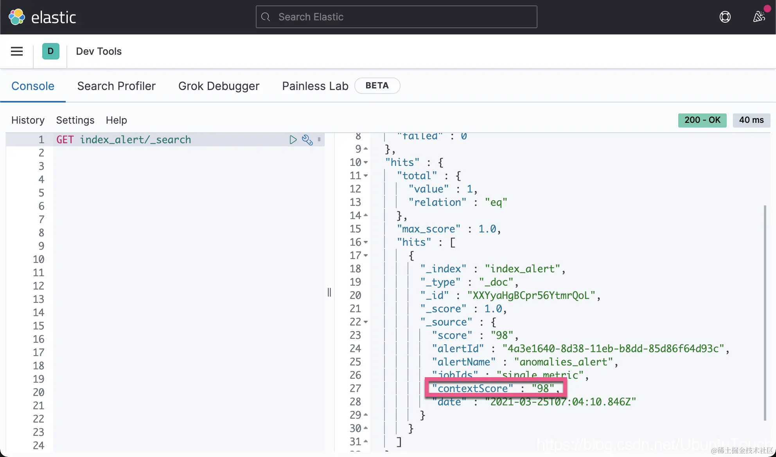
Task: Open the wrench request options icon
Action: coord(307,140)
